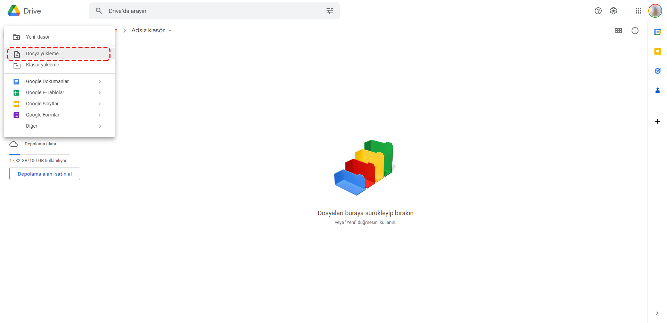Open Contacts side panel

pyautogui.click(x=657, y=90)
